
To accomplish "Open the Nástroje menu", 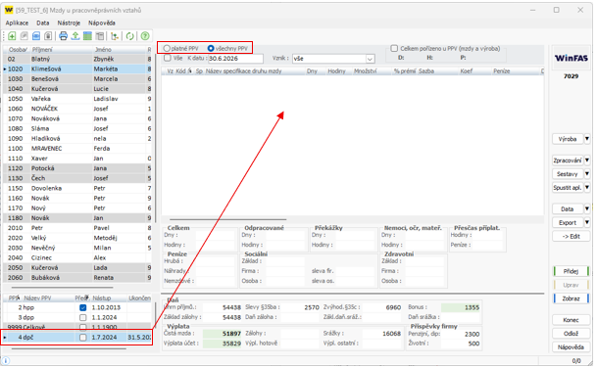I will (69, 23).
